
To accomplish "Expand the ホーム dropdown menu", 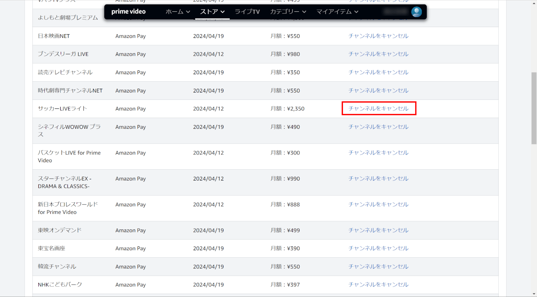I will coord(178,12).
